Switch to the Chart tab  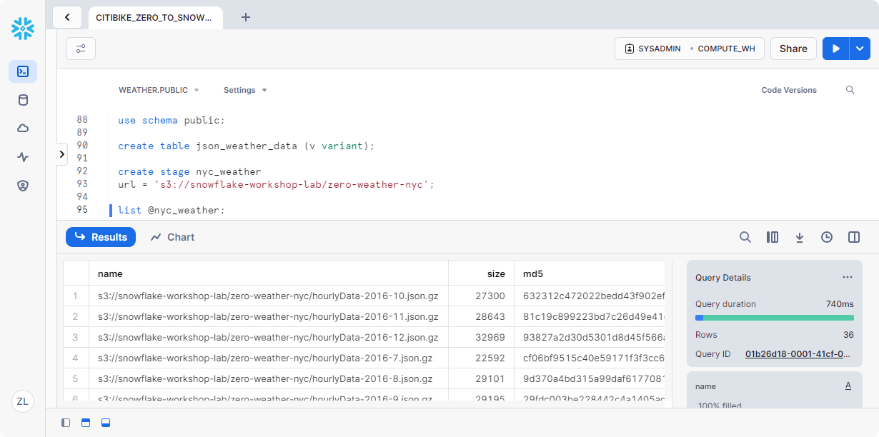(173, 237)
